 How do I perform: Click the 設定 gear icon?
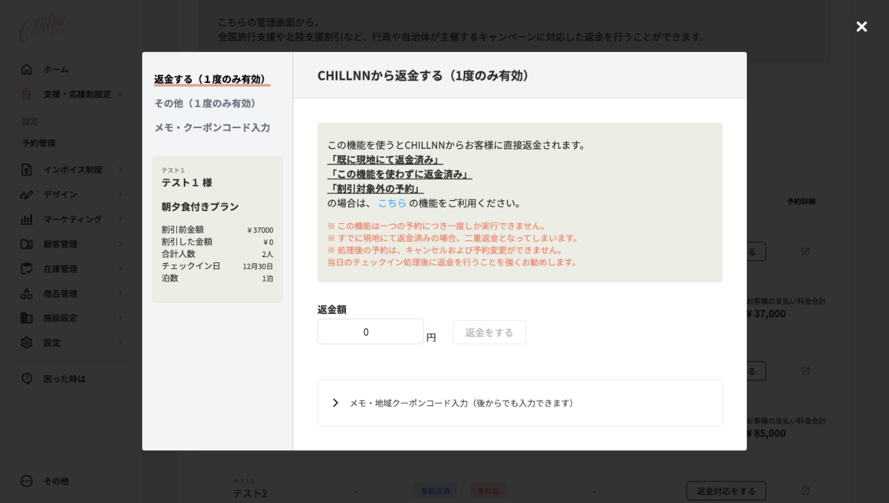[27, 342]
